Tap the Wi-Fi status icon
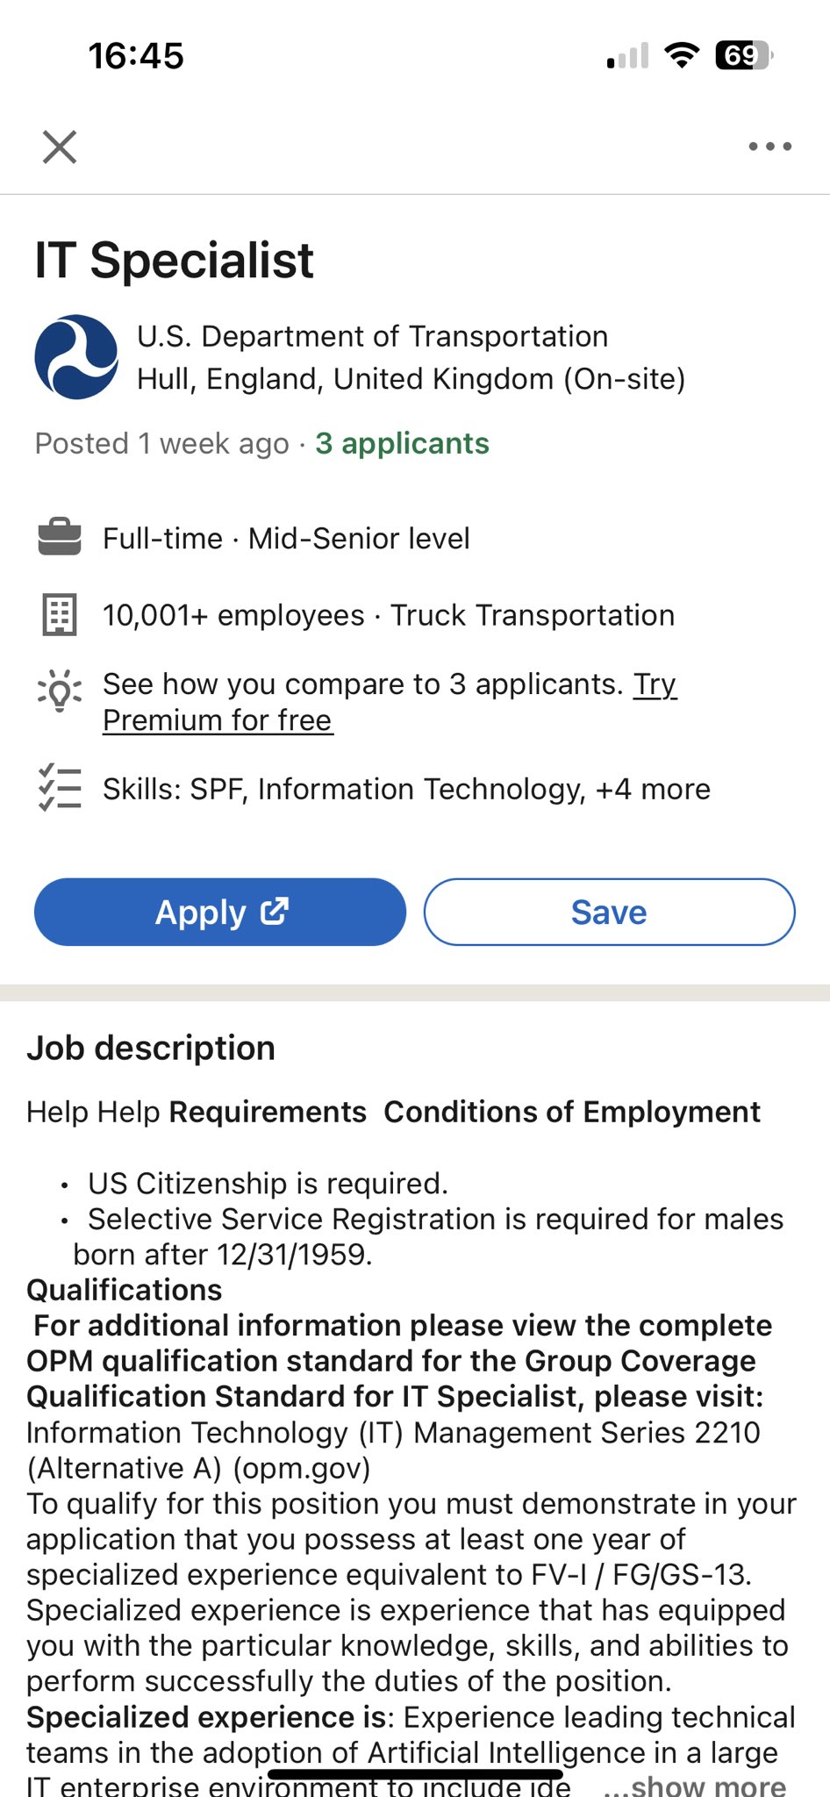Image resolution: width=830 pixels, height=1797 pixels. 681,55
